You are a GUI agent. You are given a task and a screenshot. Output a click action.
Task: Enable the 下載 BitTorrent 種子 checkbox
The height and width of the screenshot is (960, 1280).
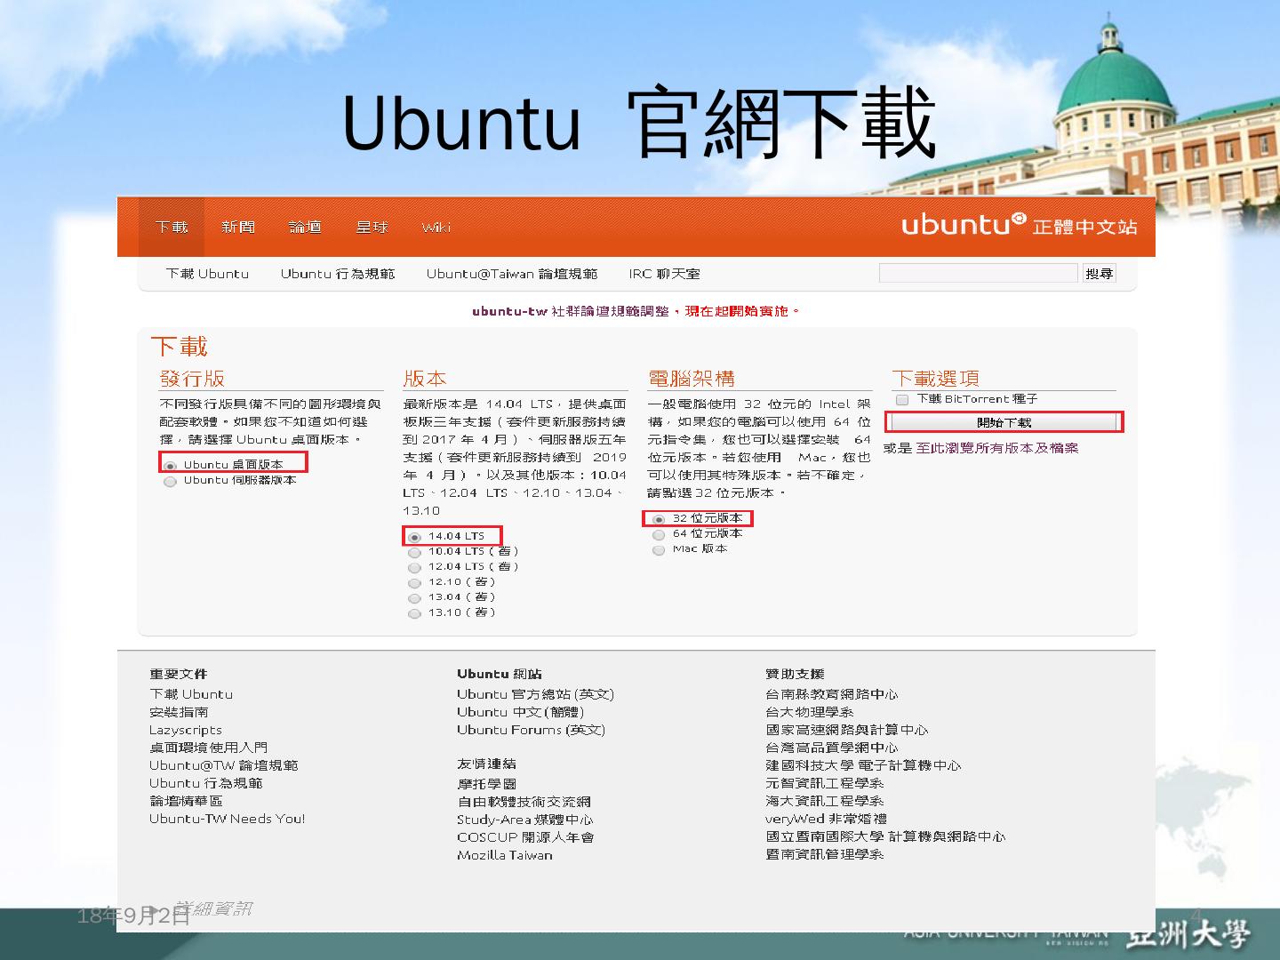pos(902,400)
